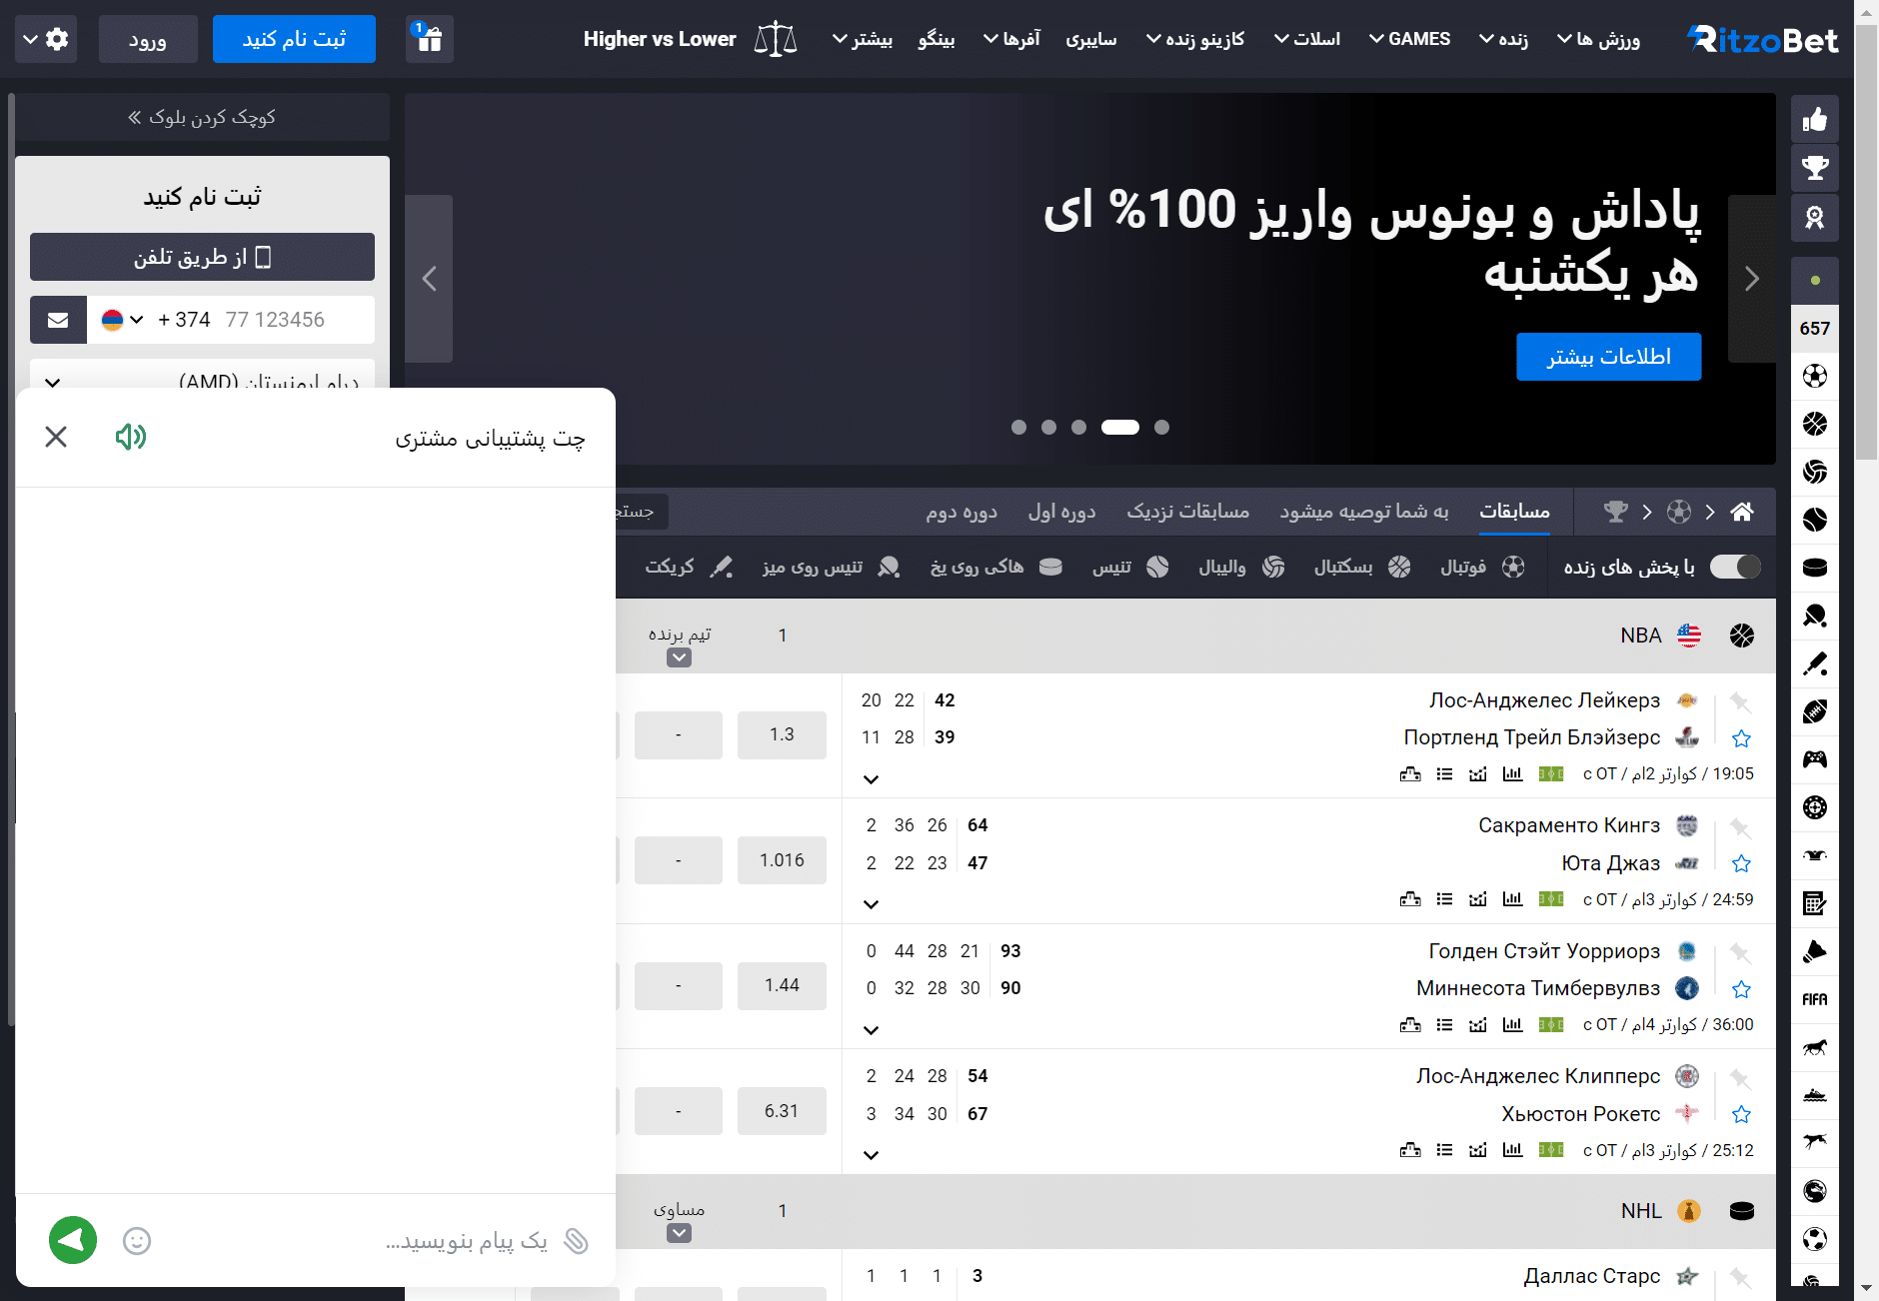Select the FIFA sidebar icon

coord(1815,999)
